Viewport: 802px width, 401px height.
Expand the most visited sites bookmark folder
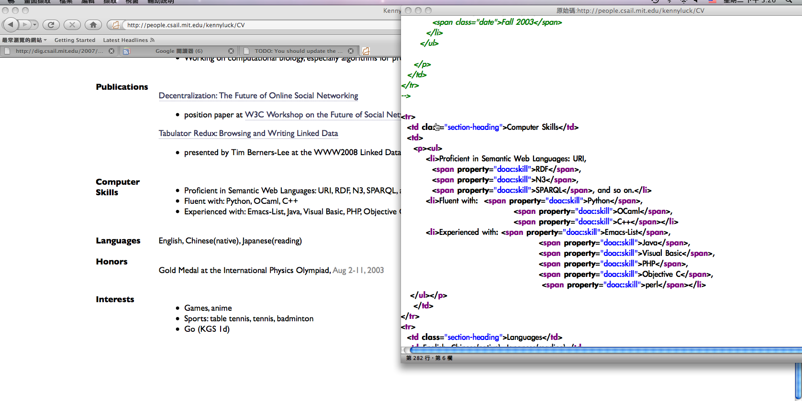pyautogui.click(x=24, y=40)
